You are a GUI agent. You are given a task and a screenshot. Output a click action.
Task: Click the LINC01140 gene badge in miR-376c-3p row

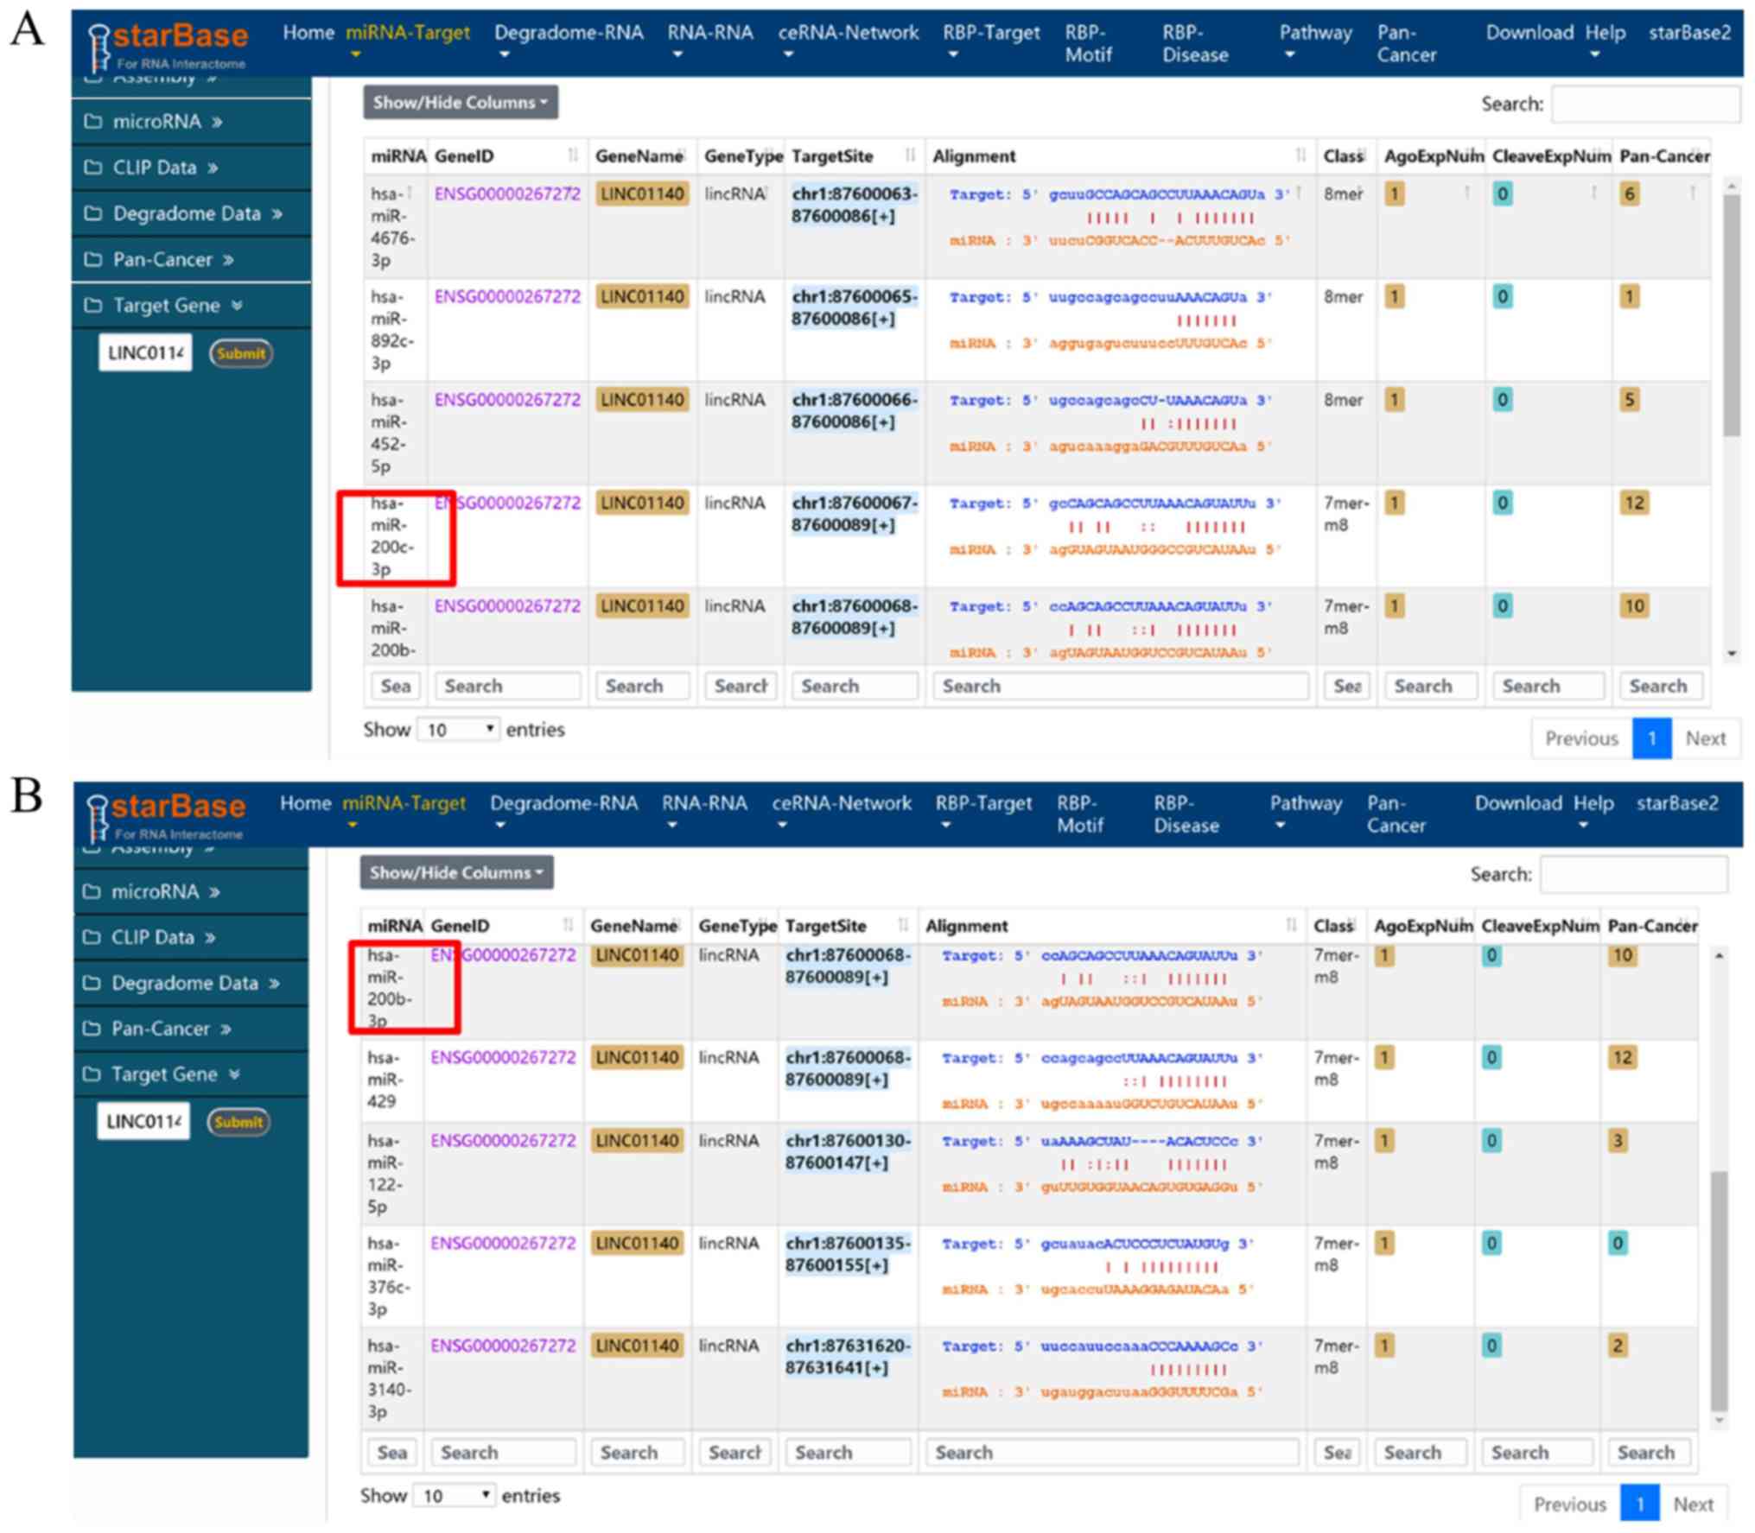(x=637, y=1243)
